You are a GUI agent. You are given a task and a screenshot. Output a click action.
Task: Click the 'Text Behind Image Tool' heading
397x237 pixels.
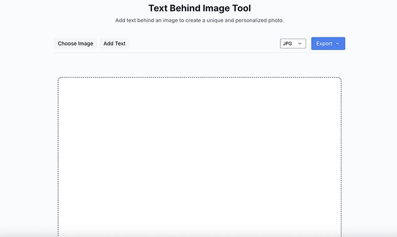tap(199, 8)
